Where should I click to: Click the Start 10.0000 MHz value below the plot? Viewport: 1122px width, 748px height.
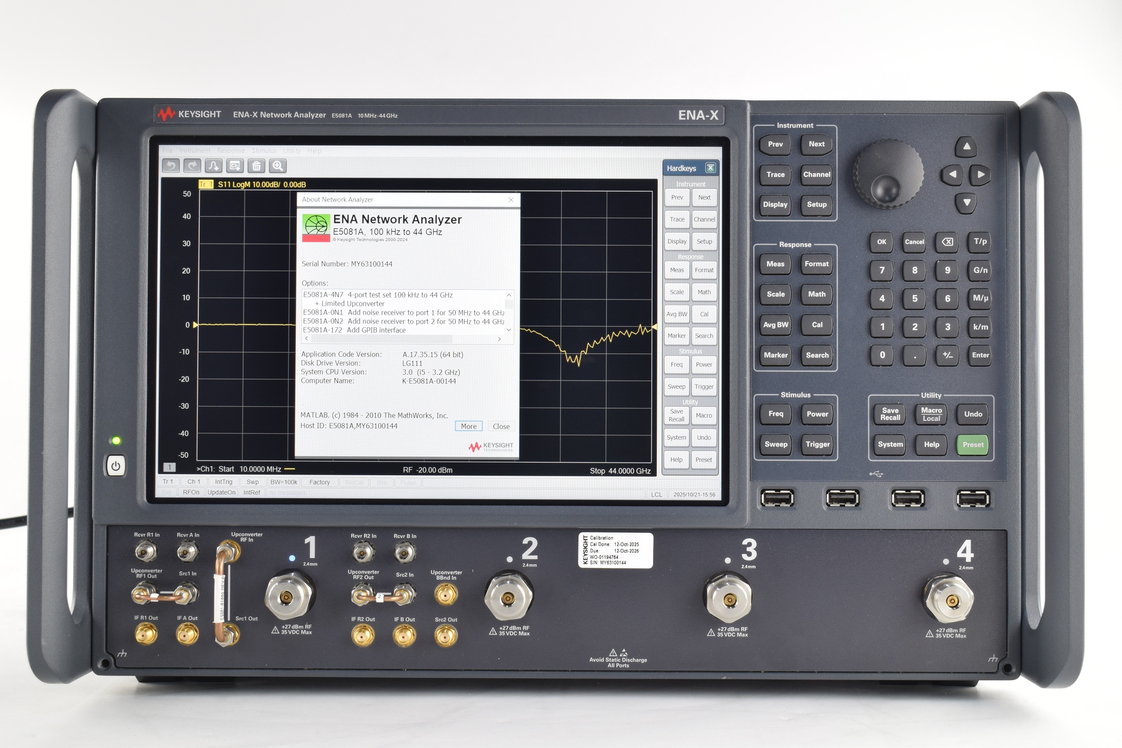click(250, 470)
